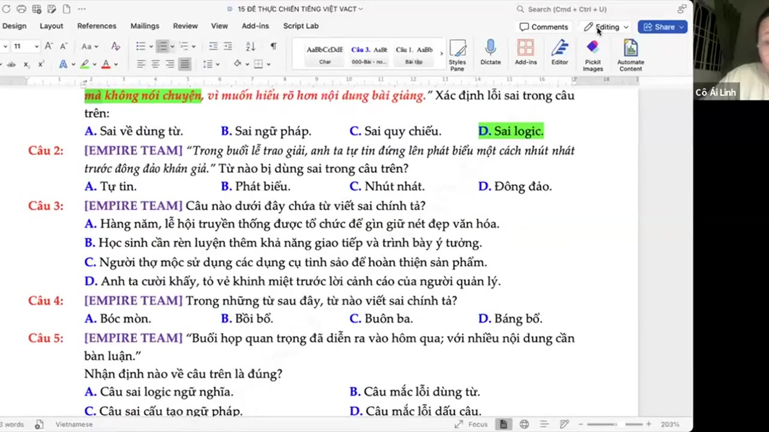Toggle center alignment
This screenshot has width=769, height=432.
155,64
